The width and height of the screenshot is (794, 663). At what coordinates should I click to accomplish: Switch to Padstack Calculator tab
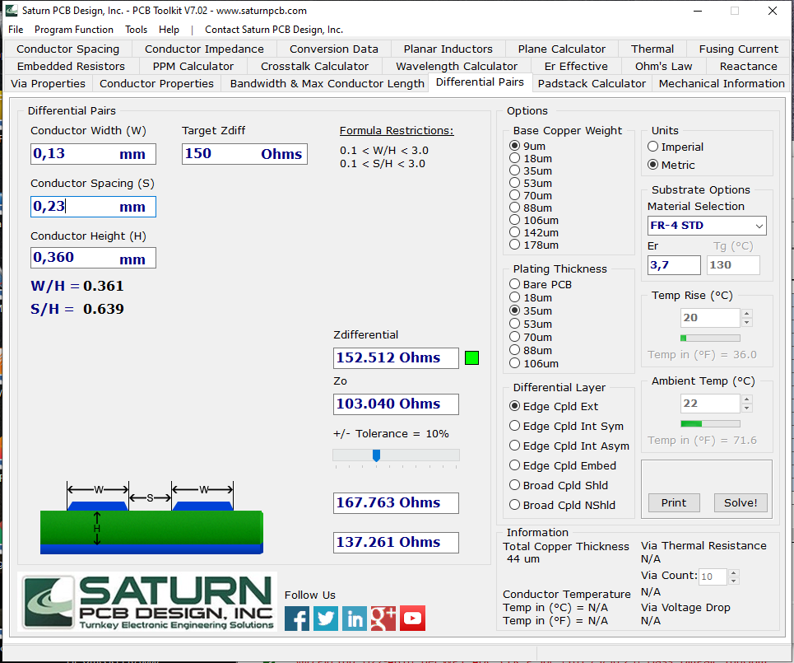592,84
